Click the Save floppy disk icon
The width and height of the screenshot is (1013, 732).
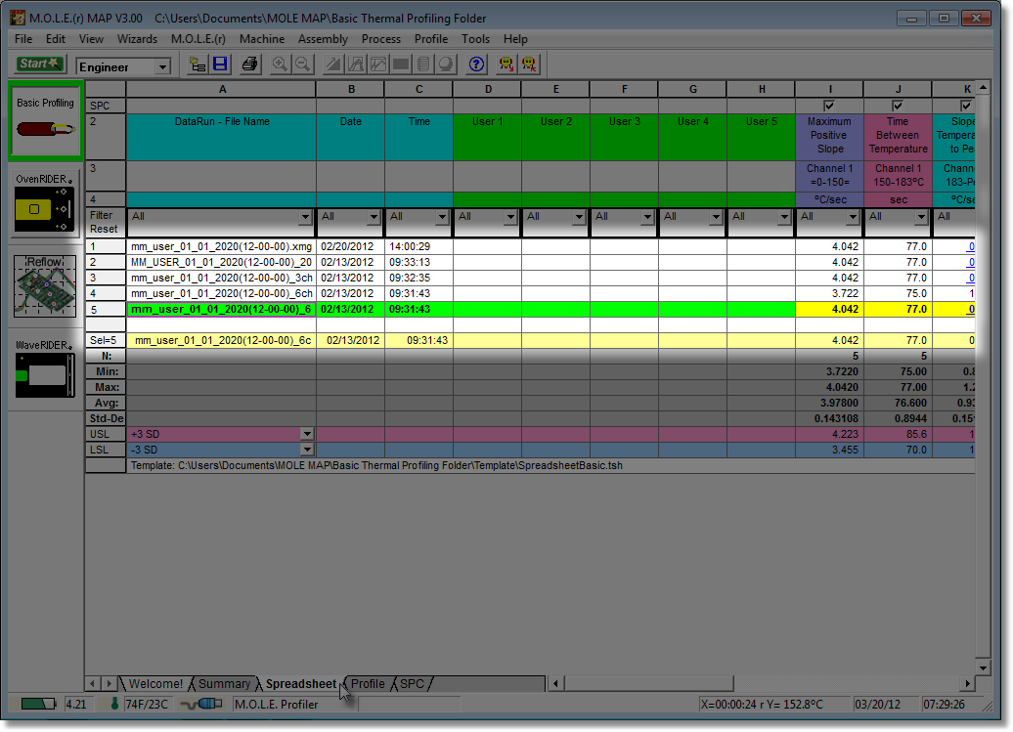click(x=220, y=65)
